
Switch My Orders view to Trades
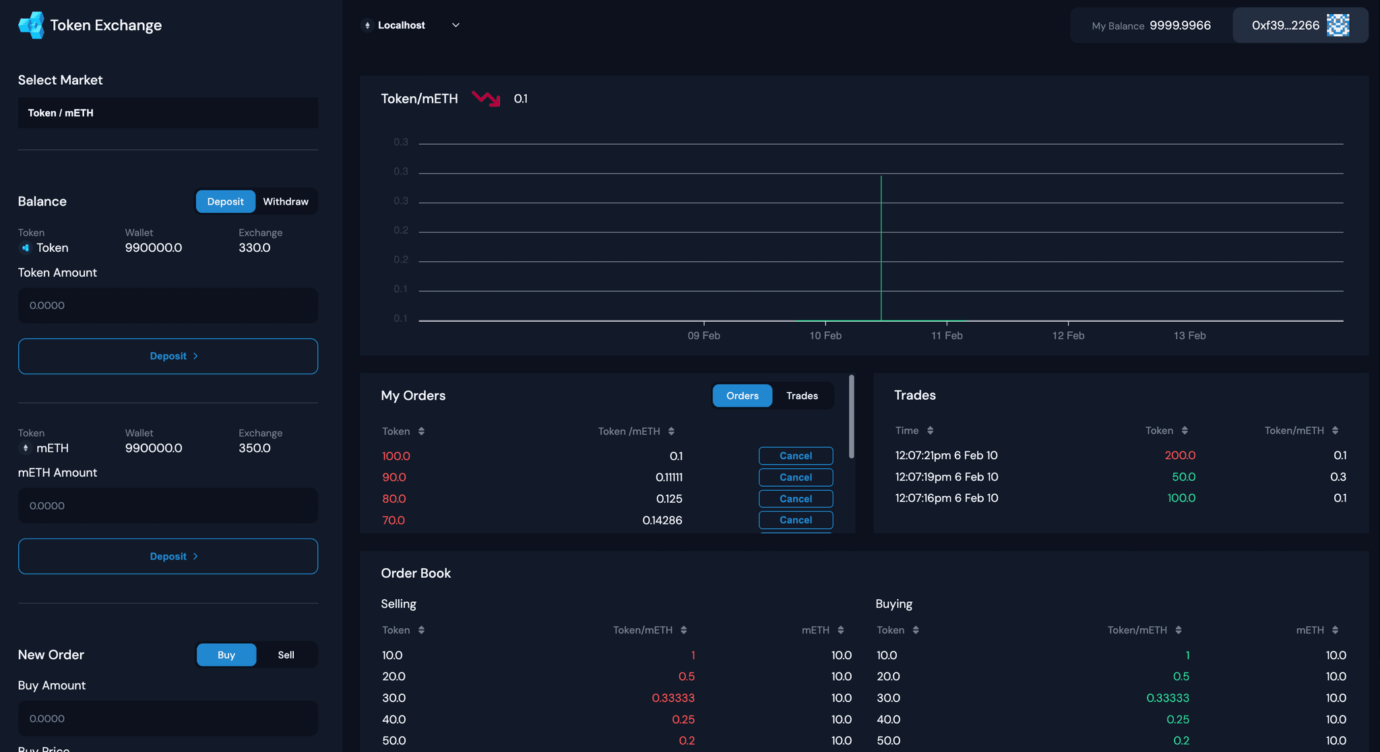click(x=802, y=396)
